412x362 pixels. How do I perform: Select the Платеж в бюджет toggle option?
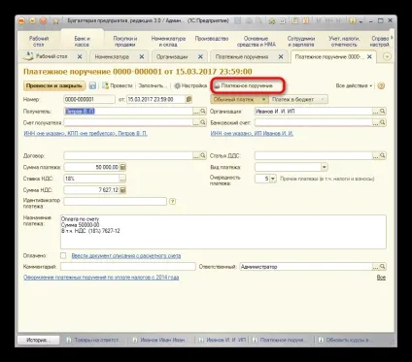tap(298, 99)
